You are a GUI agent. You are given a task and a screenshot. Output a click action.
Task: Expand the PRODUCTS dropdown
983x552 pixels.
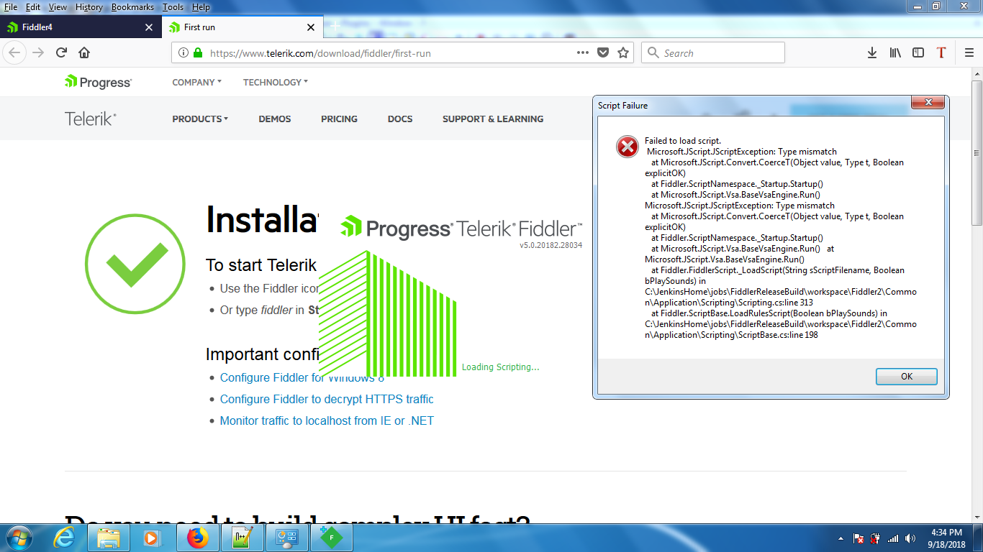200,119
